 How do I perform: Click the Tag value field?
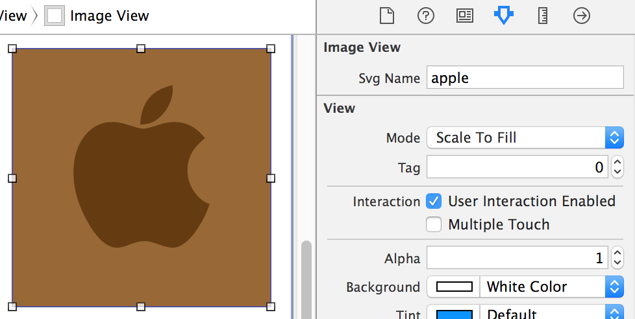517,167
